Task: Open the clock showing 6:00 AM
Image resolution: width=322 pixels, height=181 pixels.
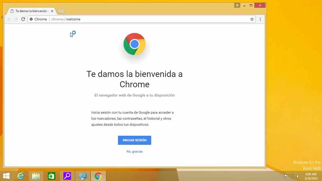Action: point(311,176)
